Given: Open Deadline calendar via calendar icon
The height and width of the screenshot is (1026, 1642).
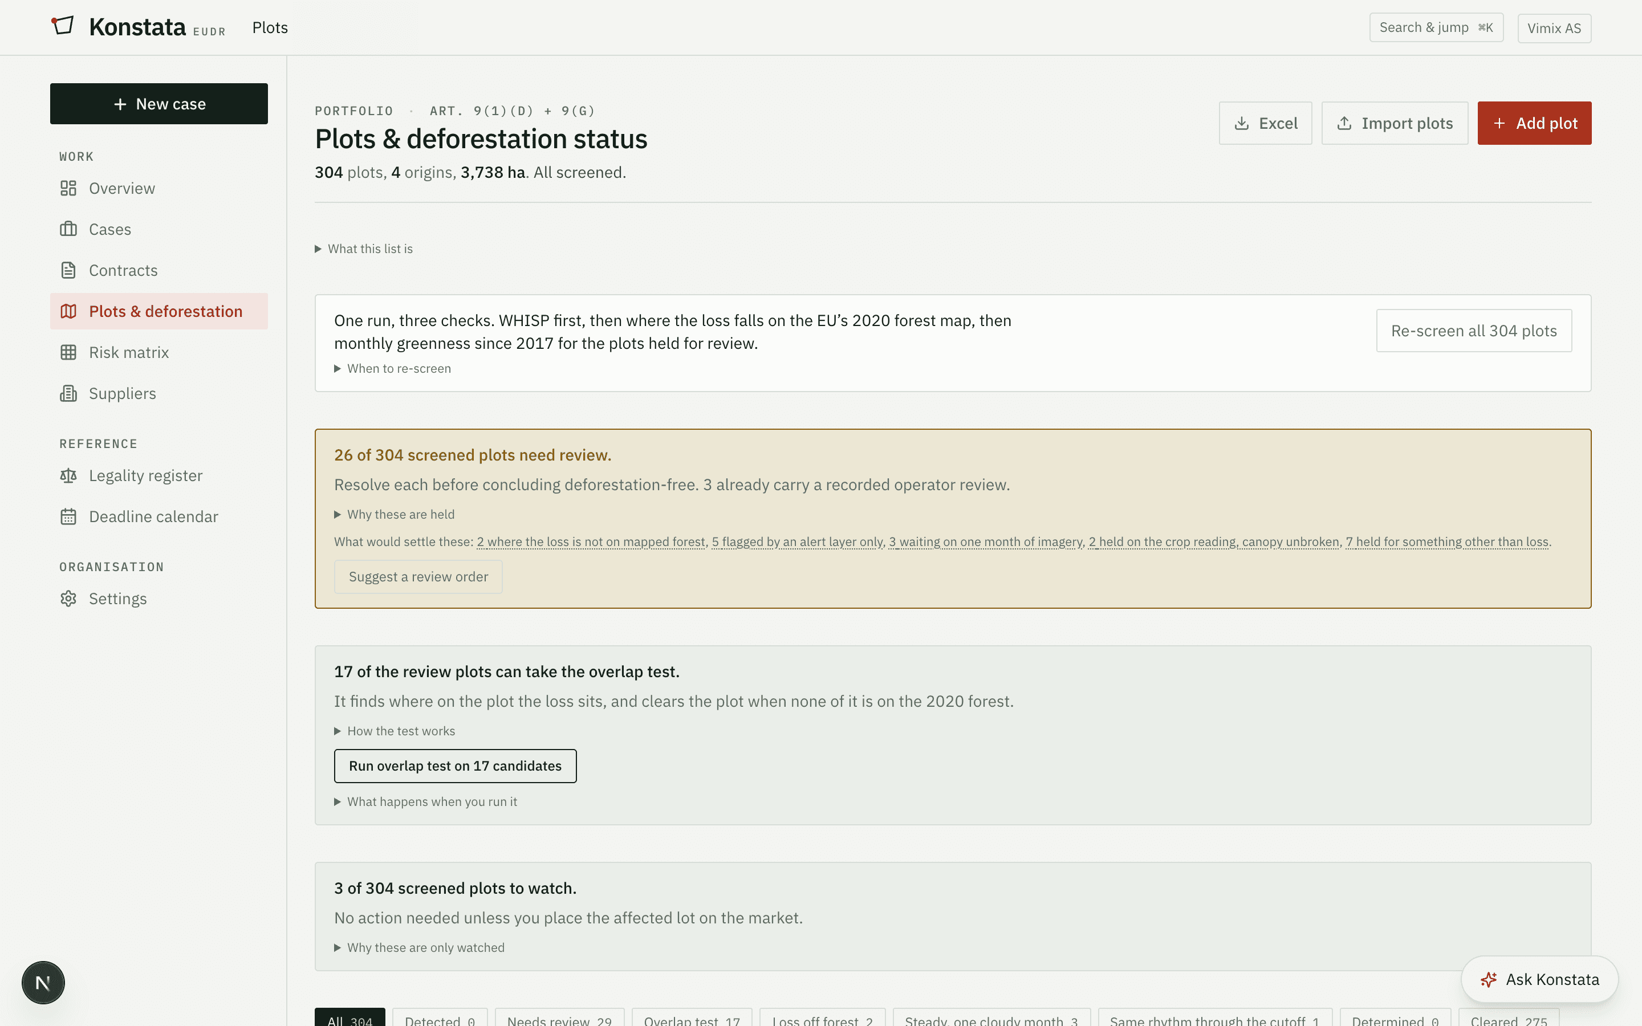Looking at the screenshot, I should click(x=68, y=516).
